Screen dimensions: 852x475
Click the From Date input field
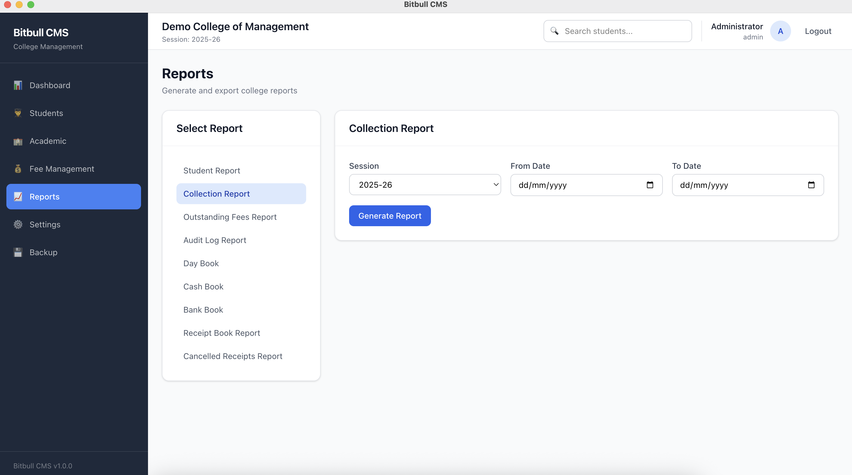click(586, 185)
